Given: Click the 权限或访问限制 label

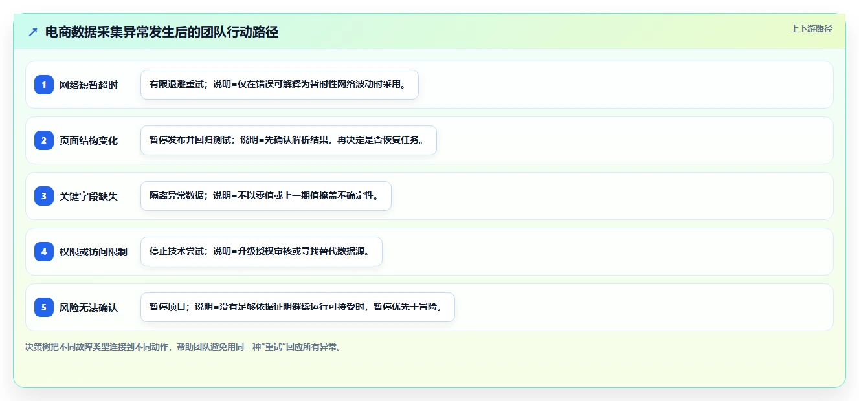Looking at the screenshot, I should 93,252.
